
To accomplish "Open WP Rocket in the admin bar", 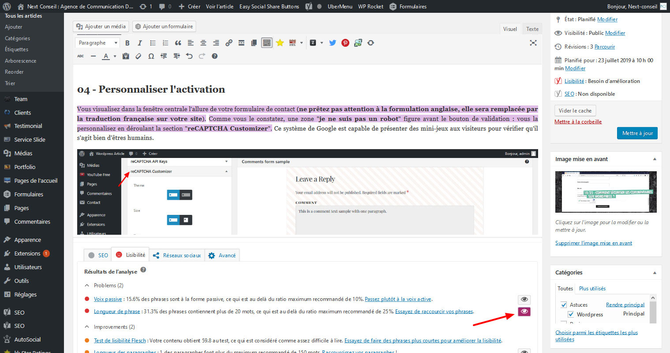I will click(x=371, y=7).
